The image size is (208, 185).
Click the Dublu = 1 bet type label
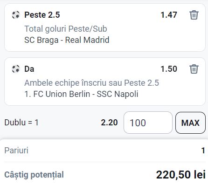pos(21,123)
